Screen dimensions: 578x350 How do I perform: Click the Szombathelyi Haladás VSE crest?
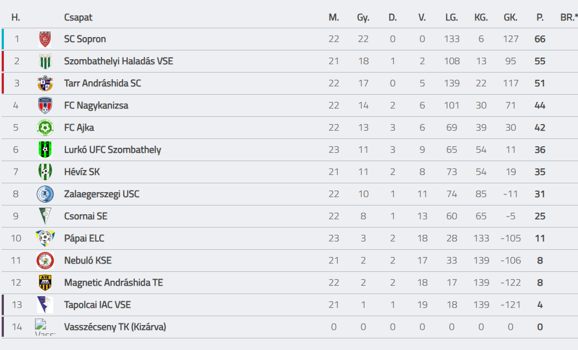[x=45, y=61]
